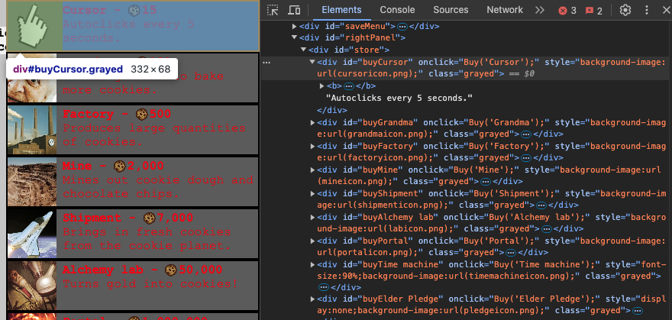The image size is (672, 320).
Task: Switch to the Console tab
Action: pyautogui.click(x=397, y=10)
